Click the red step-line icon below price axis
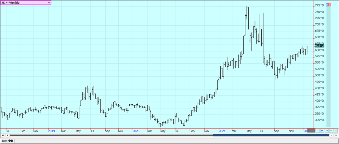 [x=318, y=131]
